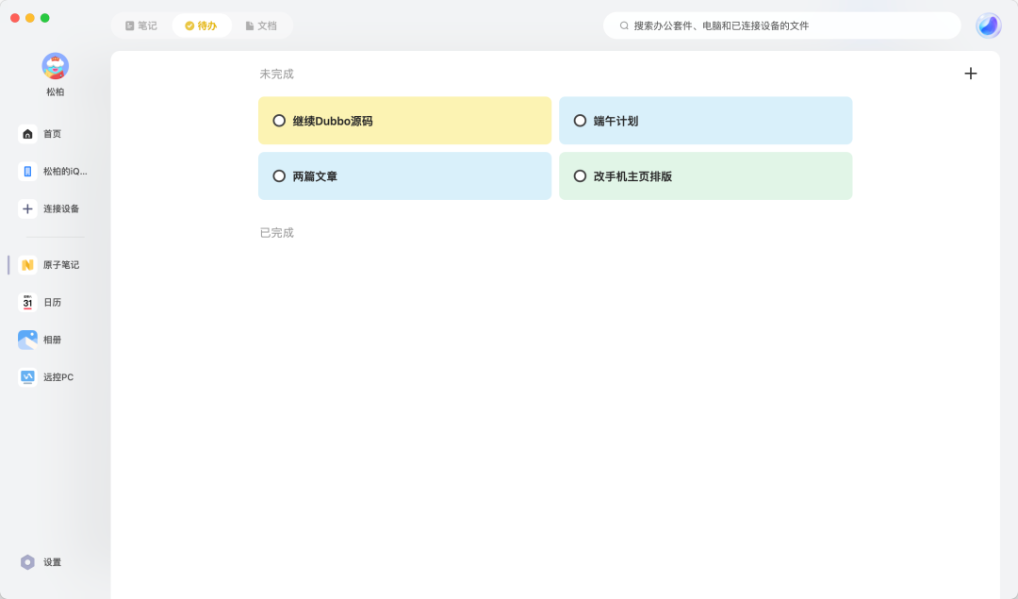This screenshot has height=599, width=1018.
Task: Click the plus icon beside 连接设备
Action: click(27, 208)
